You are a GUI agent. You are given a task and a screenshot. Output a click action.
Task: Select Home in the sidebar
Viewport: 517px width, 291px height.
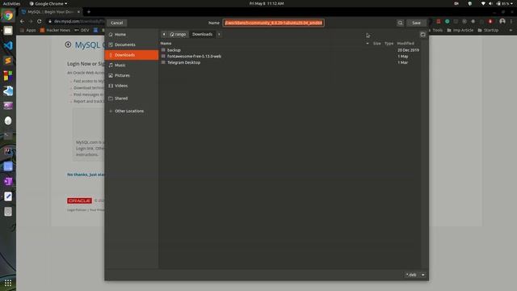[x=132, y=34]
